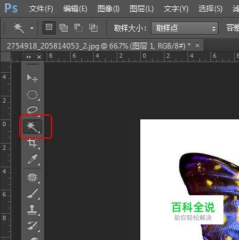Select the Elliptical Marquee tool
The height and width of the screenshot is (240, 239).
[x=32, y=95]
